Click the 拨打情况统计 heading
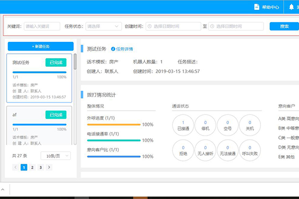The height and width of the screenshot is (199, 299). click(101, 95)
